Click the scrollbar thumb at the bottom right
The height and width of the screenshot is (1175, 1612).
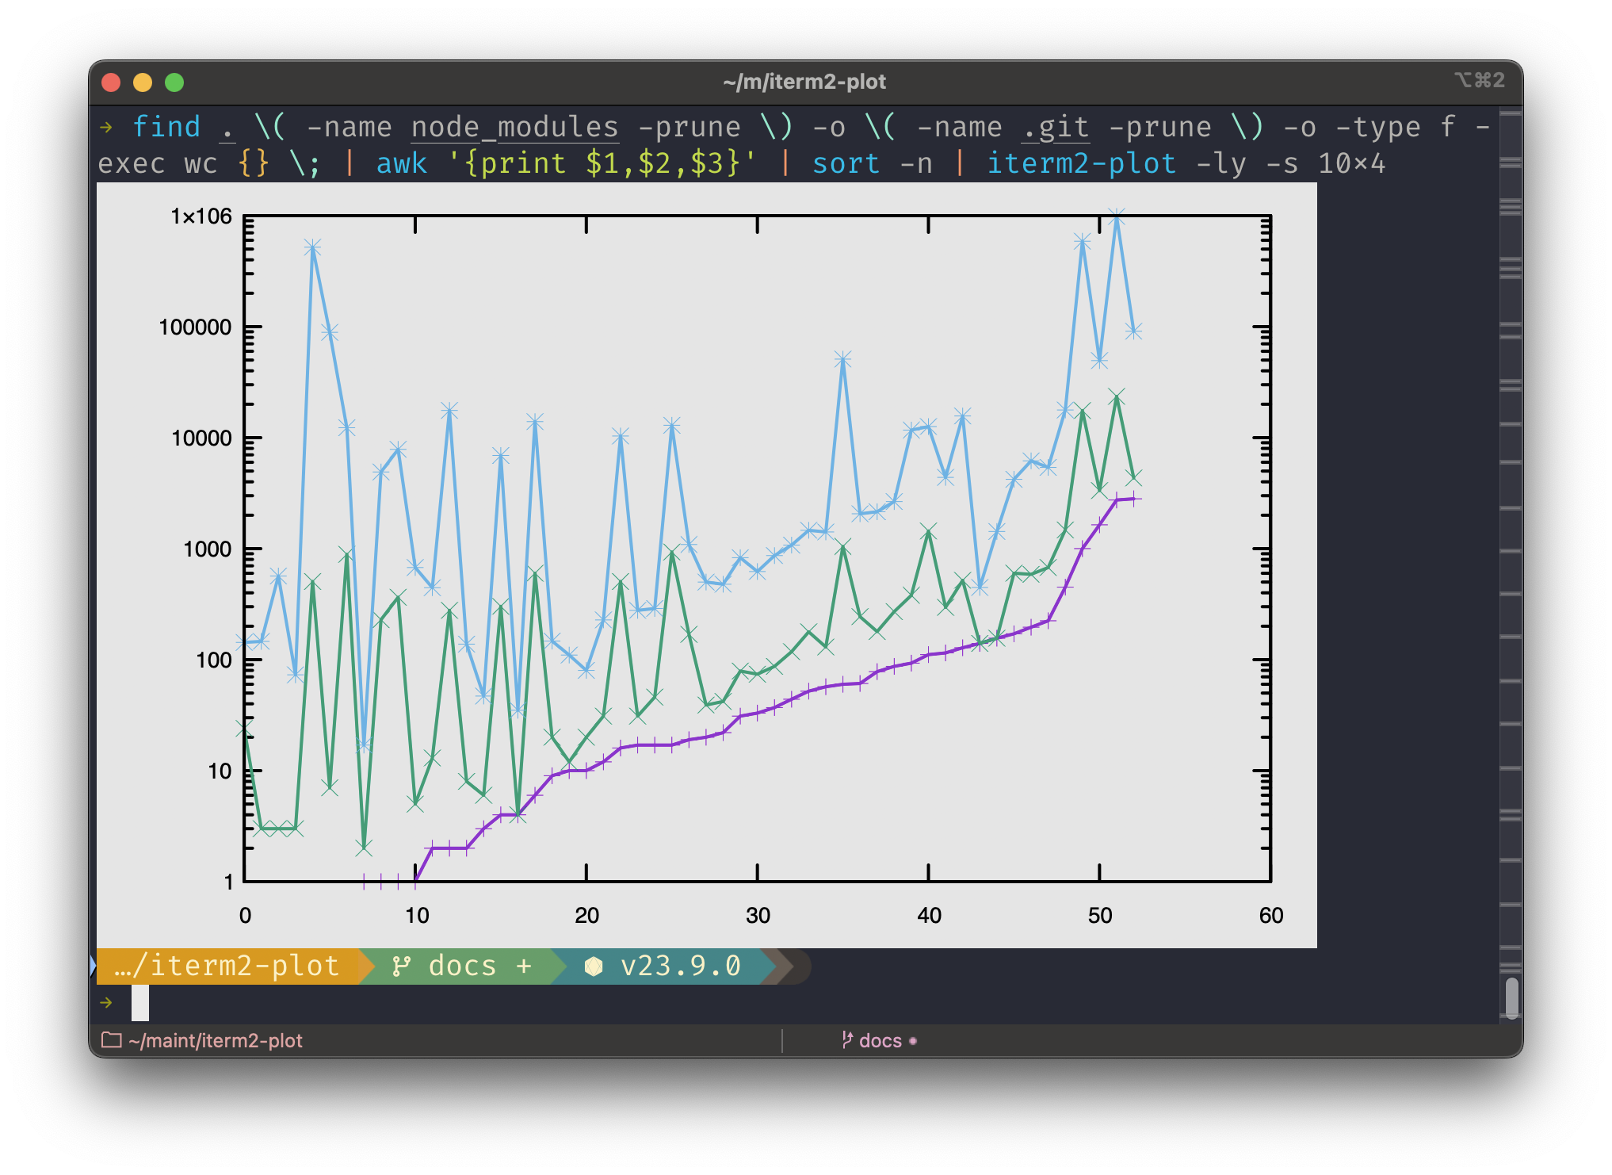point(1511,997)
